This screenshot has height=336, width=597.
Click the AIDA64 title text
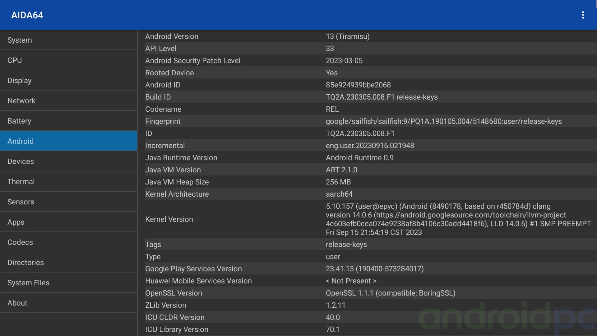[27, 15]
